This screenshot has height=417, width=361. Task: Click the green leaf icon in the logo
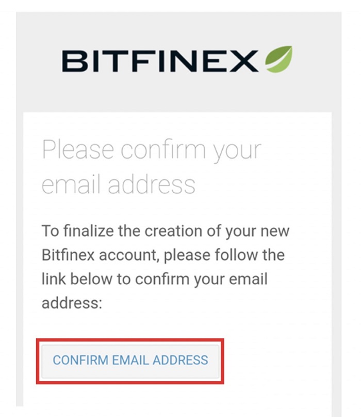pos(278,59)
